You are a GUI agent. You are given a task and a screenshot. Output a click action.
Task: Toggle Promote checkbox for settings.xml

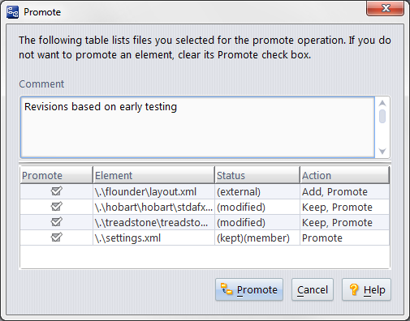click(57, 238)
